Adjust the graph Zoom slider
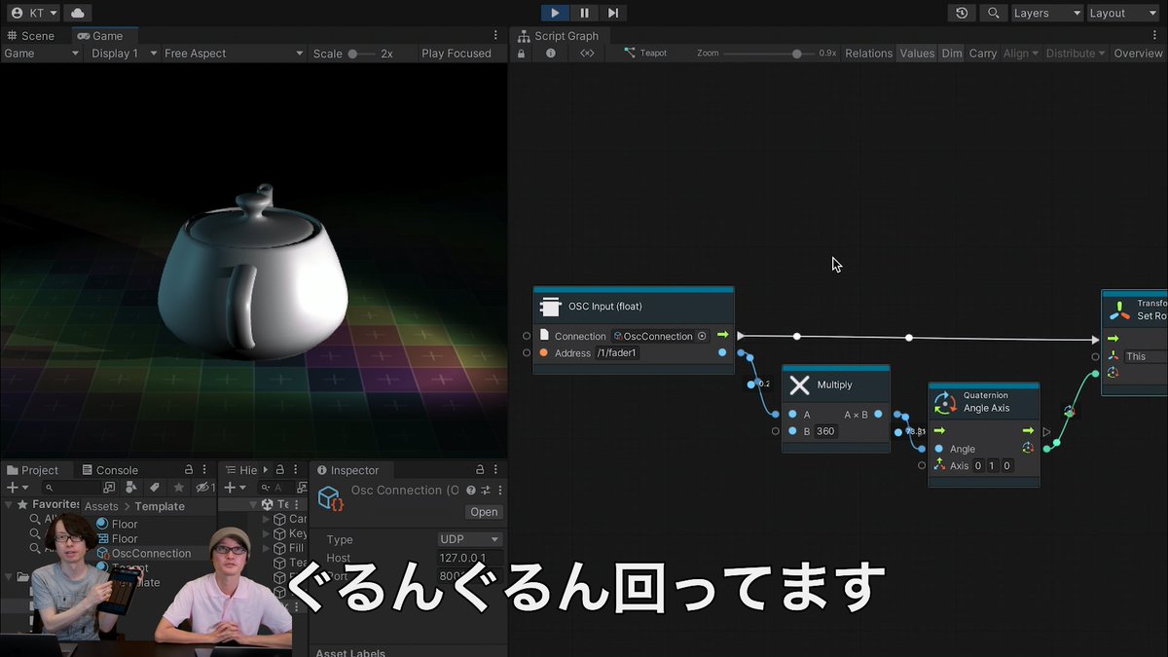1168x657 pixels. [x=767, y=54]
